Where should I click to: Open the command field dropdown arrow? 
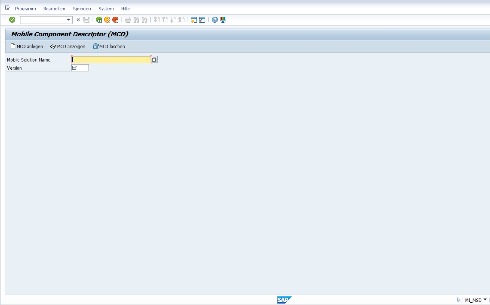[x=69, y=20]
